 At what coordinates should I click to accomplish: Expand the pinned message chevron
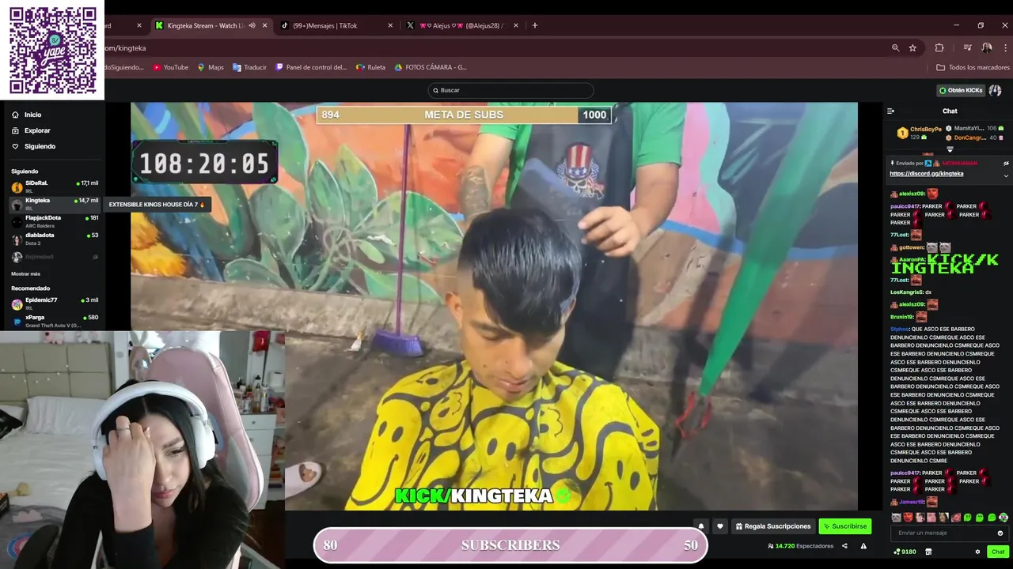[1006, 175]
